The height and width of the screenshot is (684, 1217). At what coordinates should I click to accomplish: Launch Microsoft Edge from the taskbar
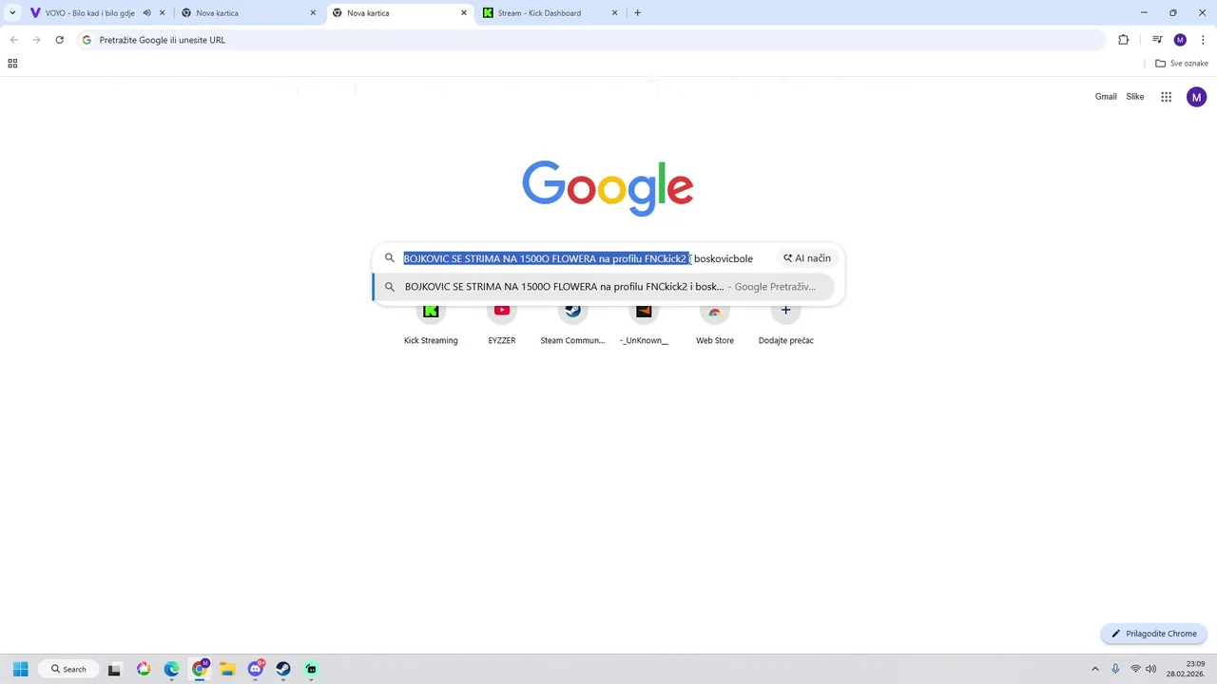click(171, 669)
